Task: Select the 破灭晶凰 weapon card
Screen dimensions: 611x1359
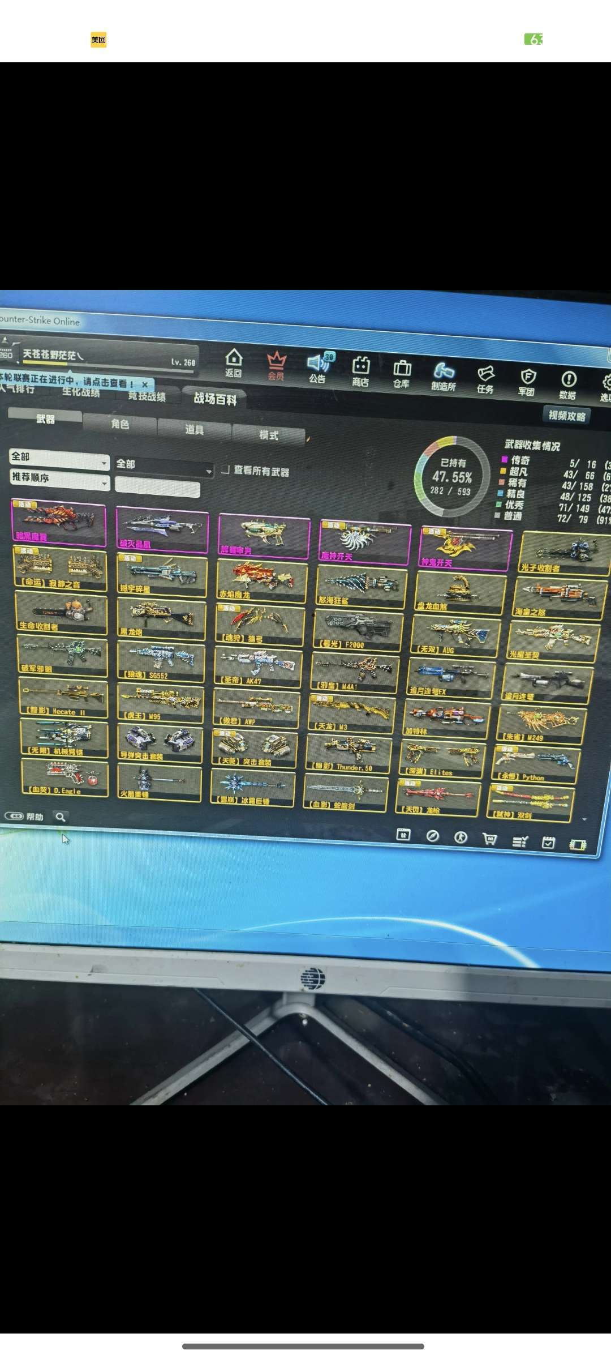Action: click(162, 529)
